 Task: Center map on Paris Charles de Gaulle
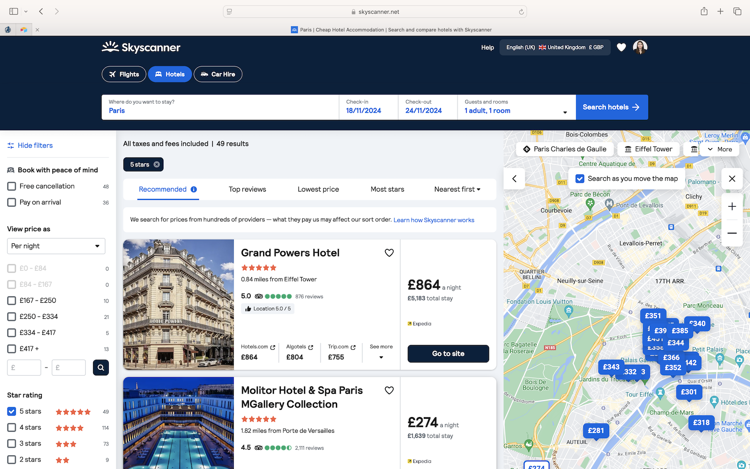(x=565, y=149)
